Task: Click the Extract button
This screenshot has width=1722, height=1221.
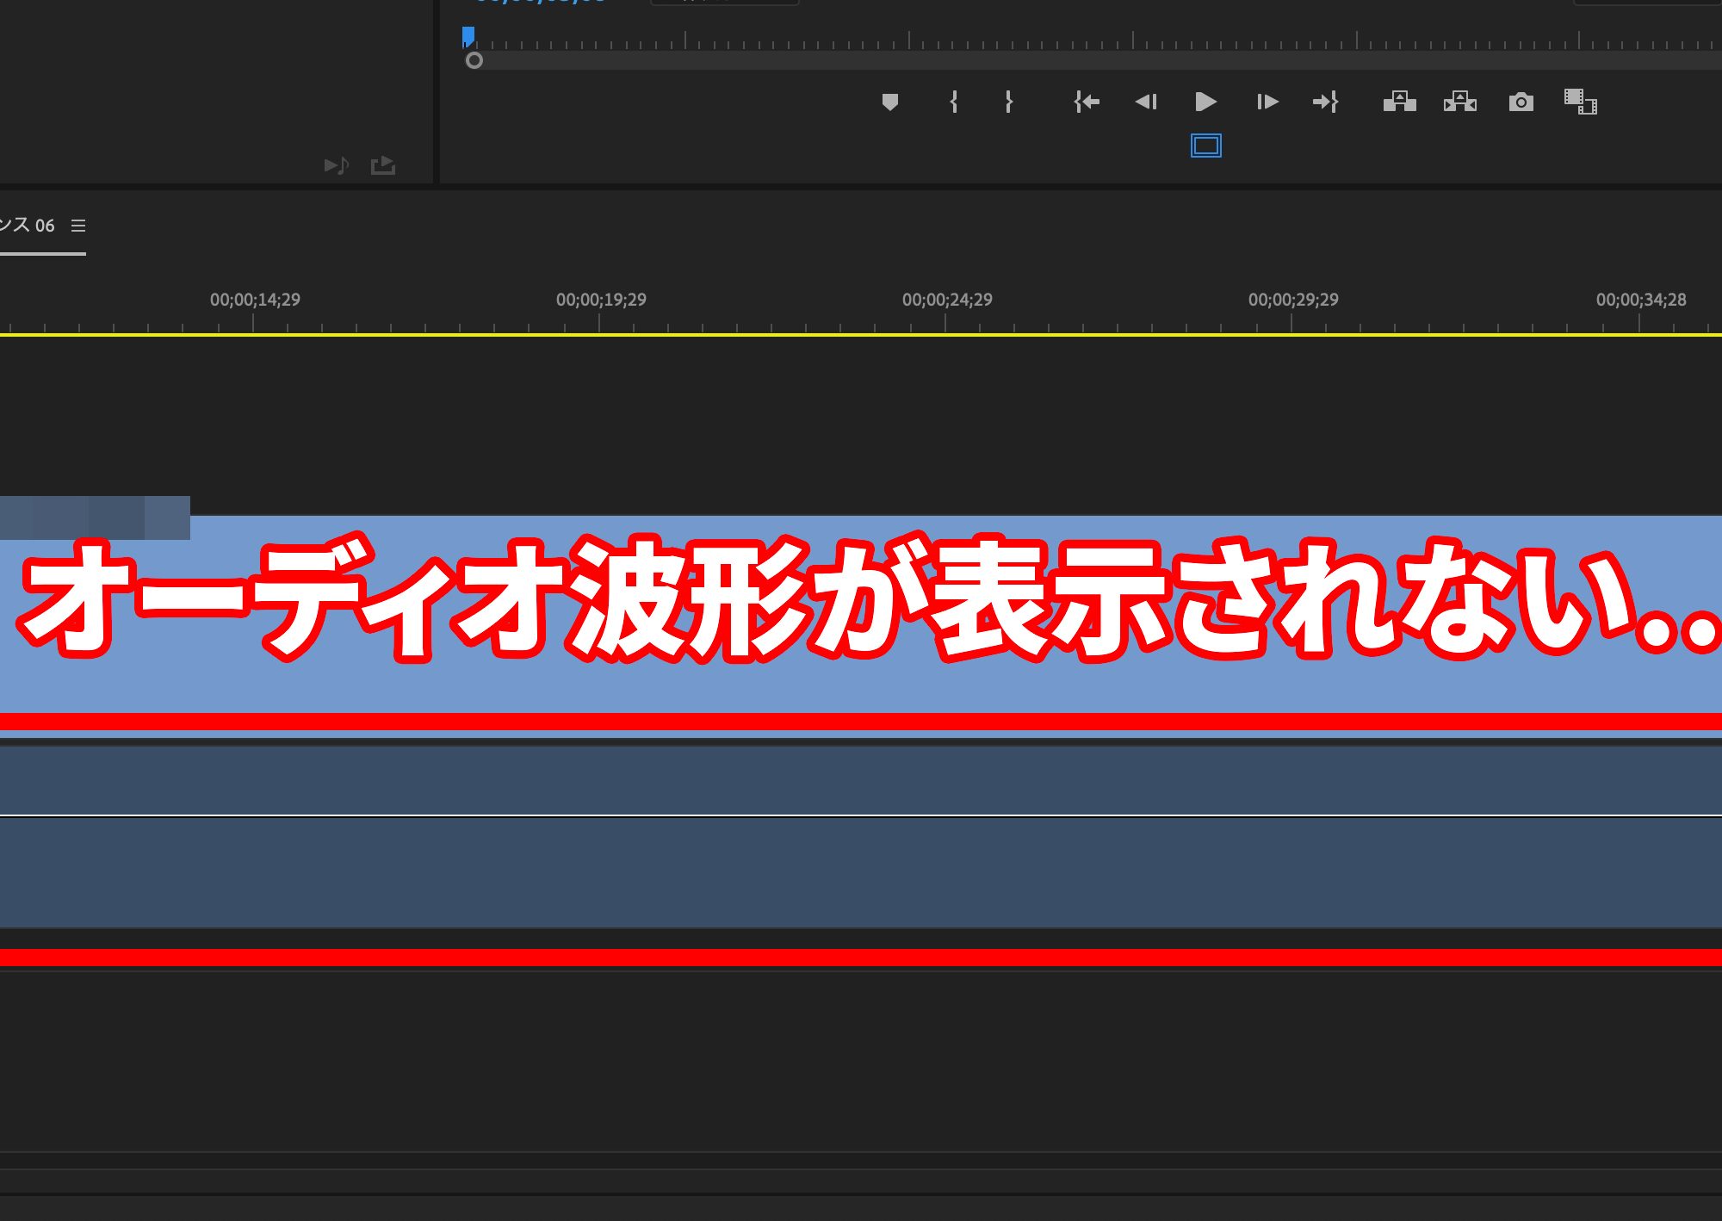Action: click(1460, 102)
